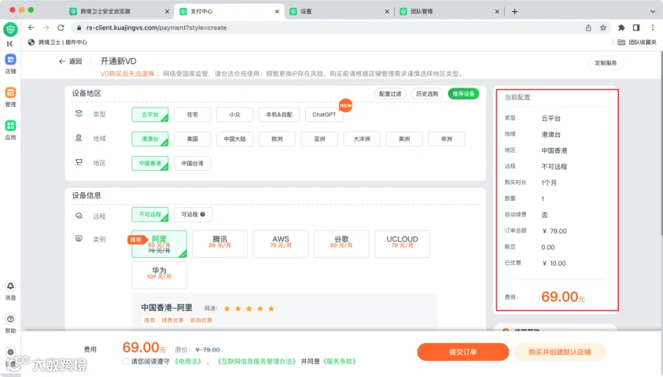This screenshot has width=663, height=377.
Task: Select 大洋洲 region option
Action: pos(362,139)
